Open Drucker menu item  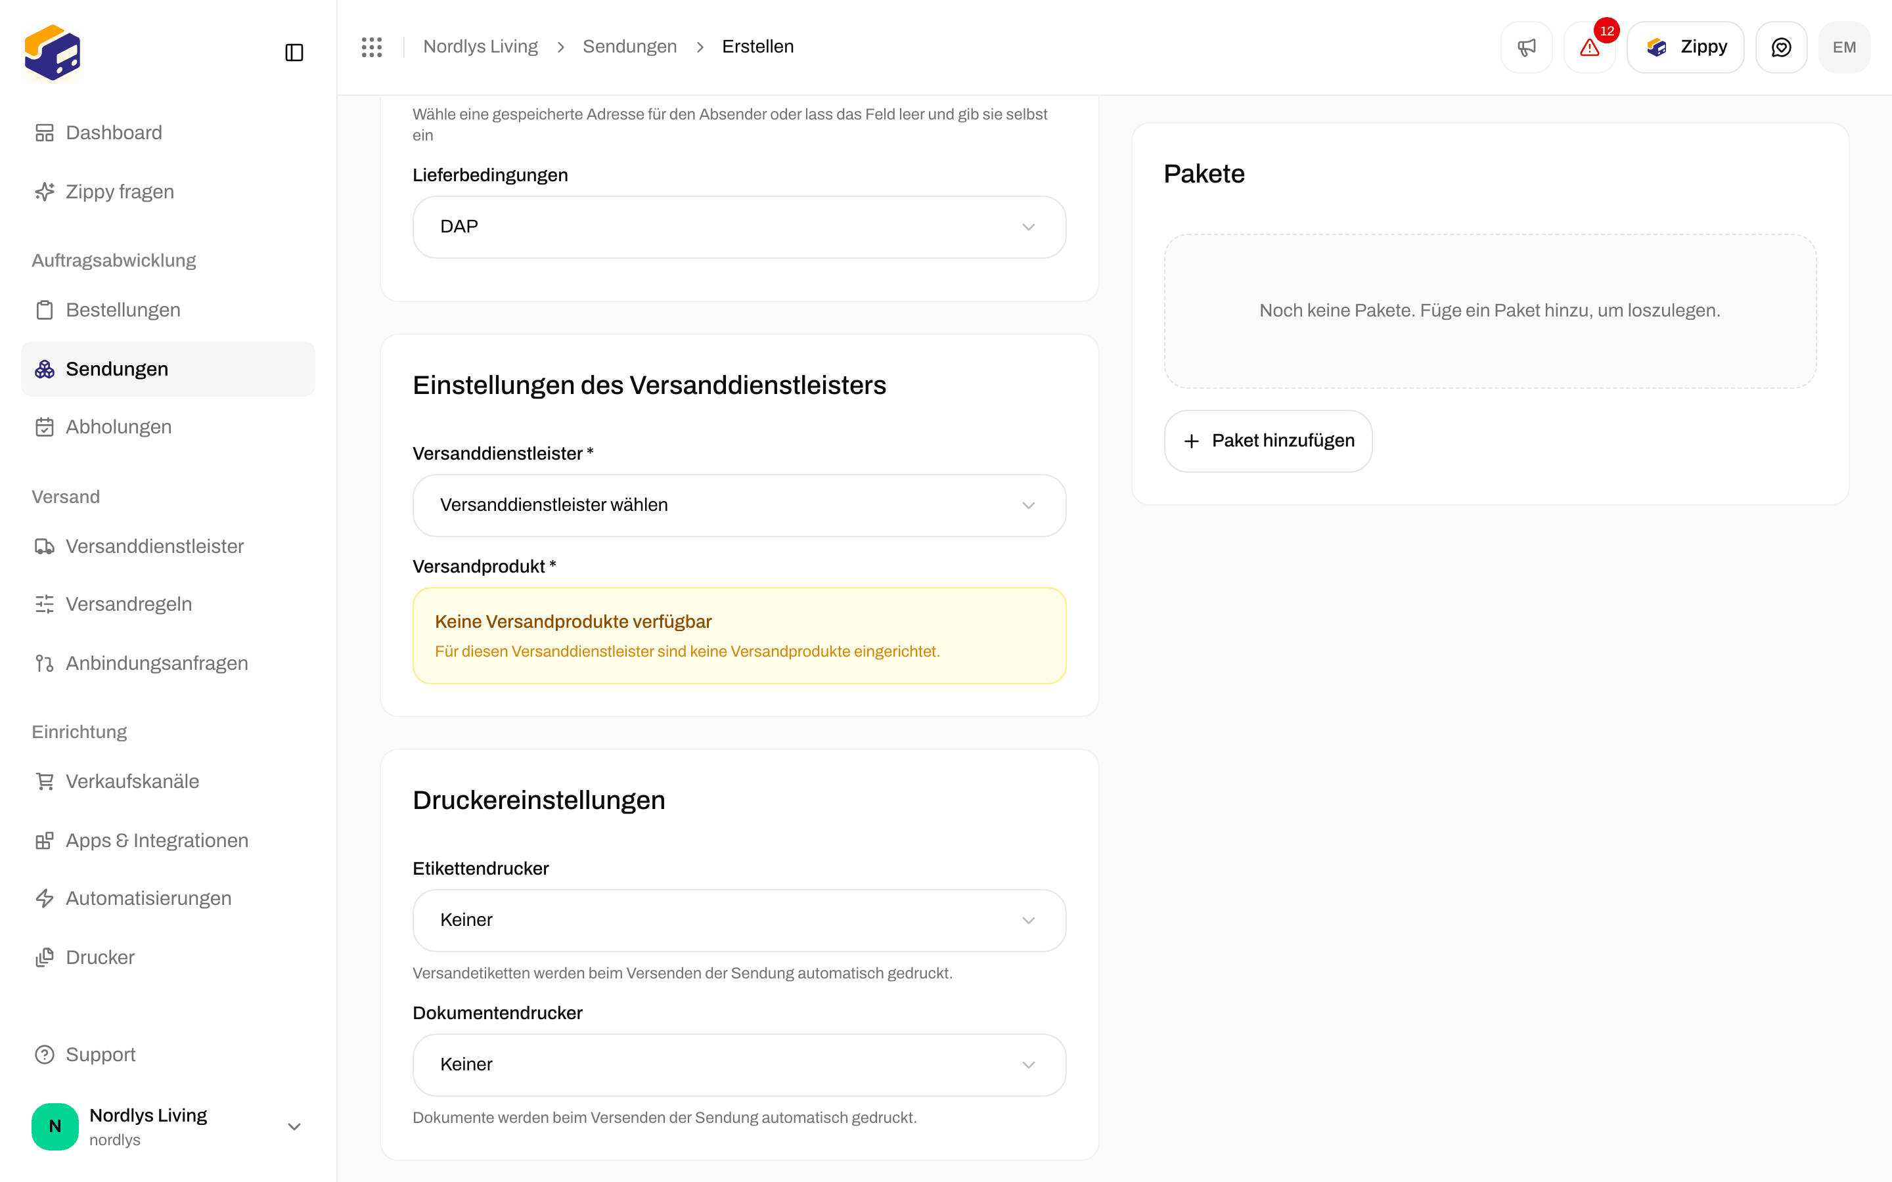tap(168, 957)
